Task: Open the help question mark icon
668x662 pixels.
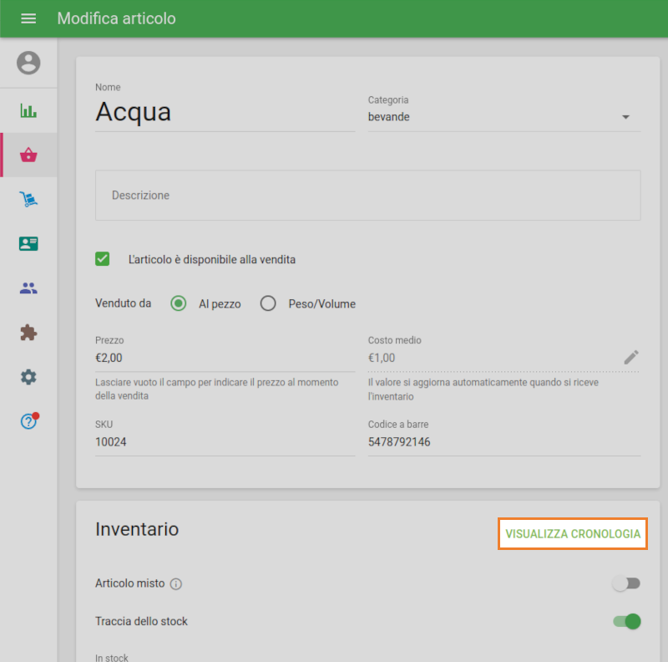Action: pyautogui.click(x=28, y=421)
